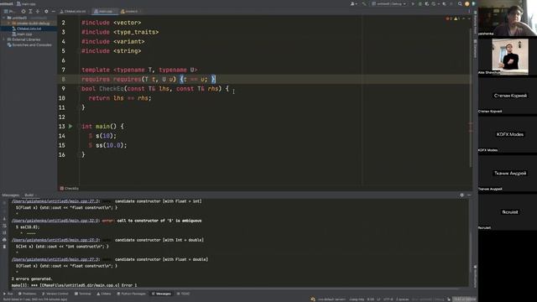This screenshot has width=537, height=302.
Task: Click the Debug bug icon
Action: pos(420,3)
